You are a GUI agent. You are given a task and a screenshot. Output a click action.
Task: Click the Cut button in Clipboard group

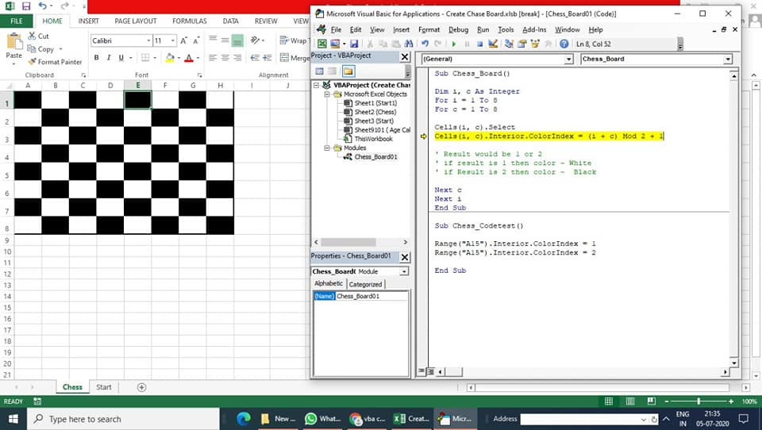[x=38, y=36]
